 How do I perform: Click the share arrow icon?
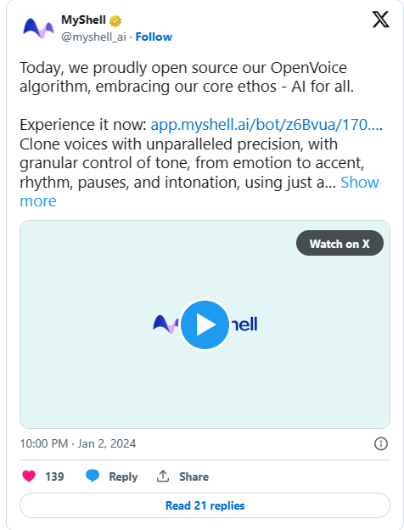(163, 476)
